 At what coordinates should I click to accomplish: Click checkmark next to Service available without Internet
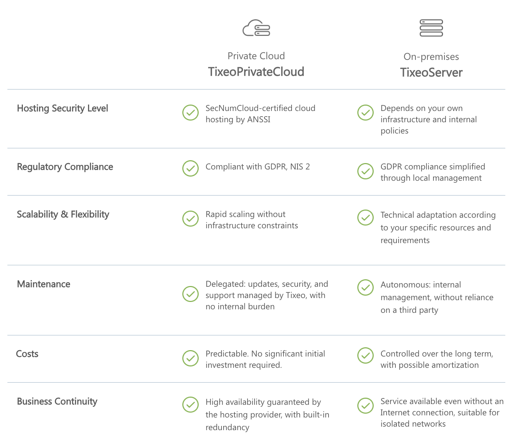(366, 406)
